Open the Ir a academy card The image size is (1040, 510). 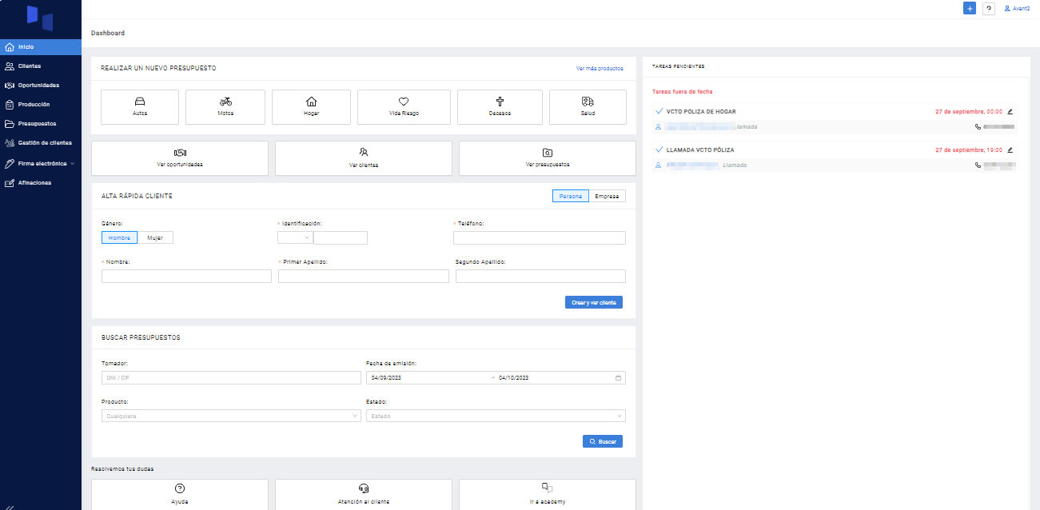click(548, 495)
